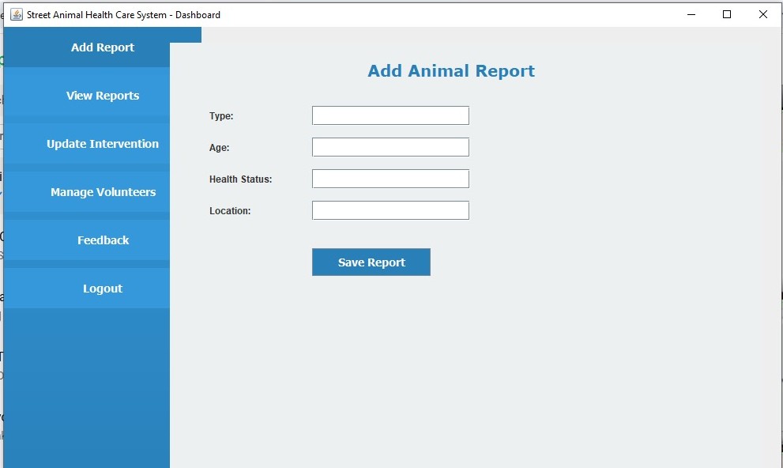Click the Java coffee cup title bar icon
Screen dimensions: 783x468
(15, 14)
